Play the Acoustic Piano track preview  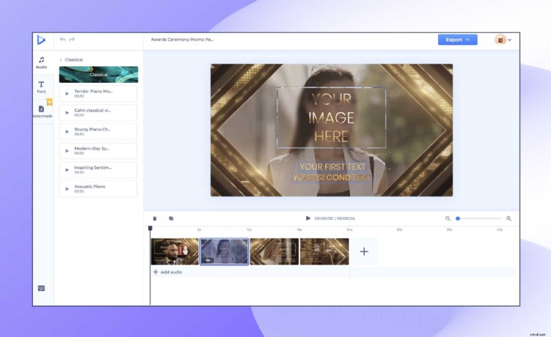pyautogui.click(x=67, y=189)
